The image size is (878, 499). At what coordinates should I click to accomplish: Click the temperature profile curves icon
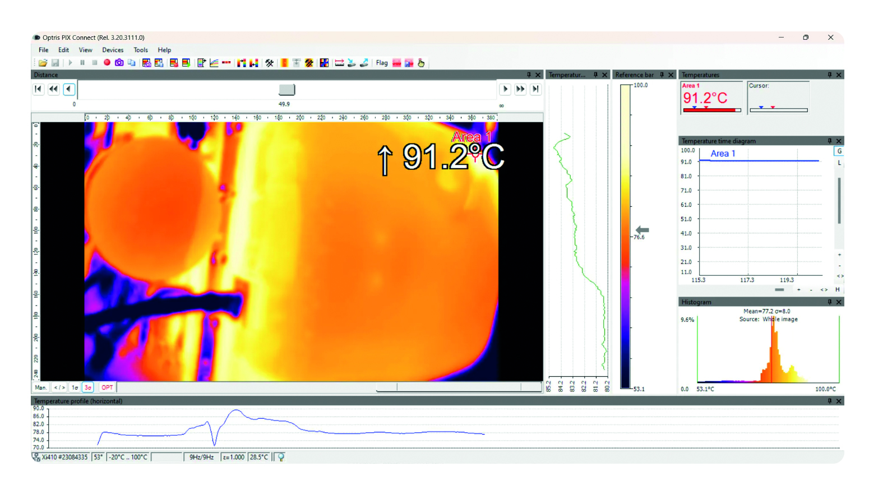click(x=214, y=63)
